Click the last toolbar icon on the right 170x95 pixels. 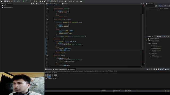81,1
